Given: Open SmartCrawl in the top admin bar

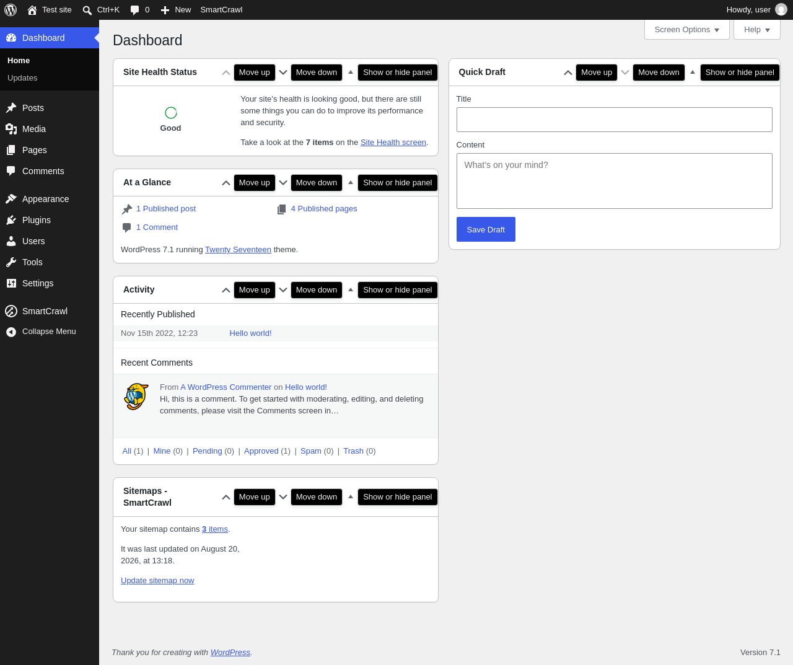Looking at the screenshot, I should (x=221, y=10).
